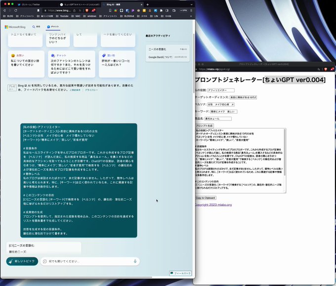
Task: Open the puzzle-piece extensions menu
Action: (x=161, y=10)
